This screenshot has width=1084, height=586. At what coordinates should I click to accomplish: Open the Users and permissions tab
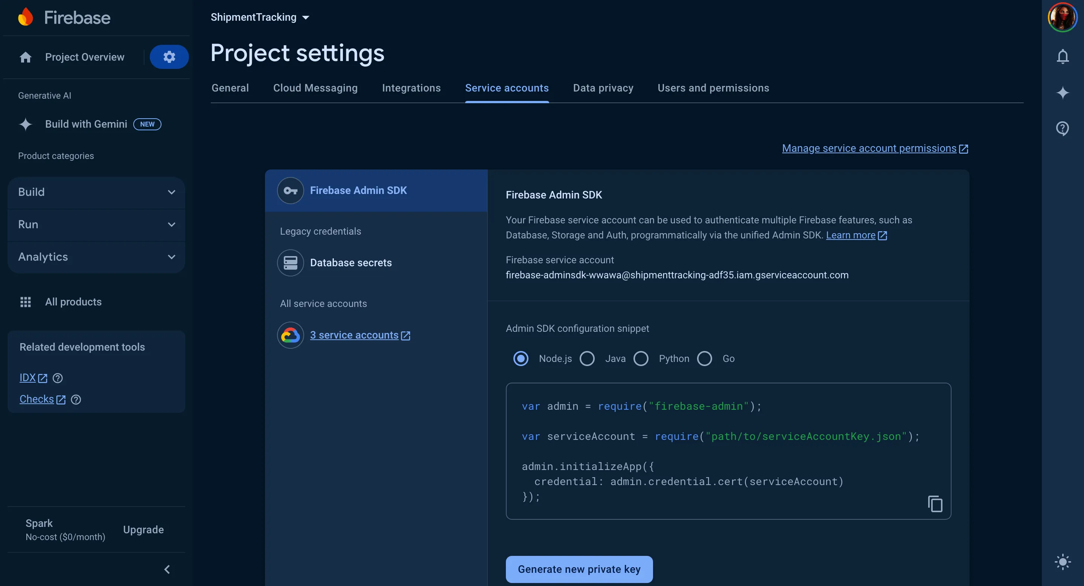pos(713,88)
